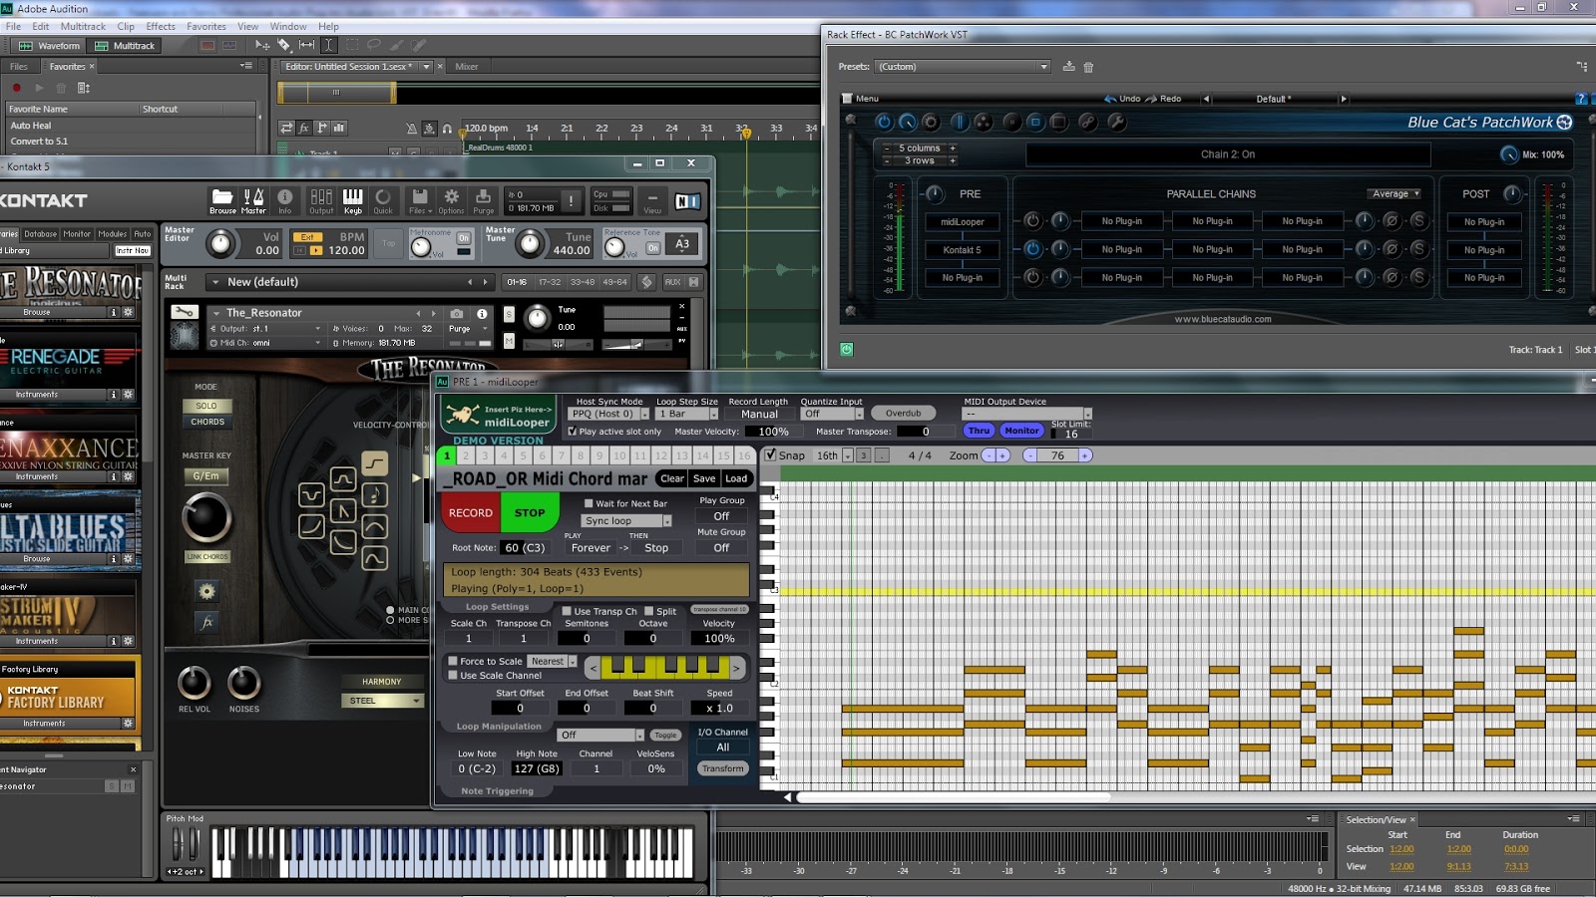Toggle Rack Effect power state green button
Screen dimensions: 1596x897
846,349
